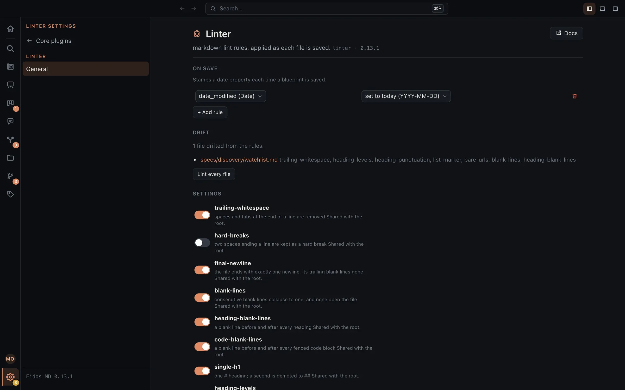Click the ON SAVE section heading
The height and width of the screenshot is (390, 625).
tap(205, 68)
